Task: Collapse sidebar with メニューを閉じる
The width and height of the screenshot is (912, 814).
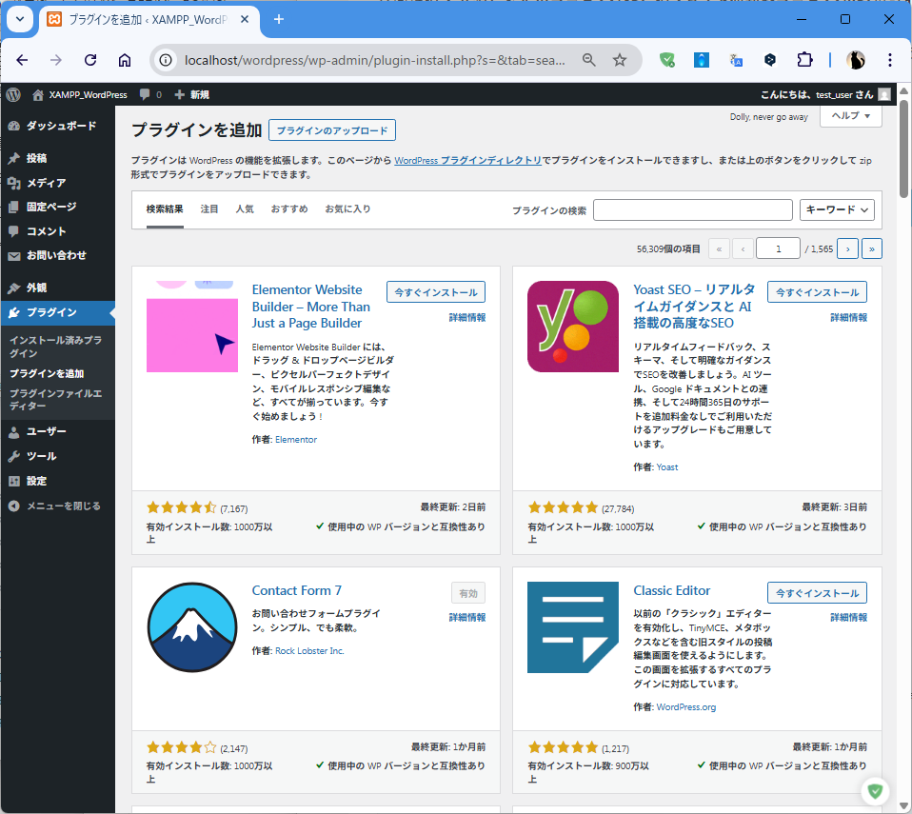Action: pos(63,506)
